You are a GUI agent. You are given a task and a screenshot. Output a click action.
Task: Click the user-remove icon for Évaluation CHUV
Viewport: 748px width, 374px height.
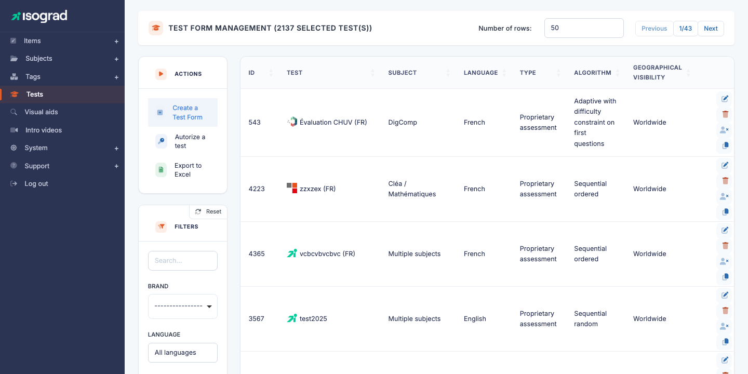pyautogui.click(x=725, y=130)
